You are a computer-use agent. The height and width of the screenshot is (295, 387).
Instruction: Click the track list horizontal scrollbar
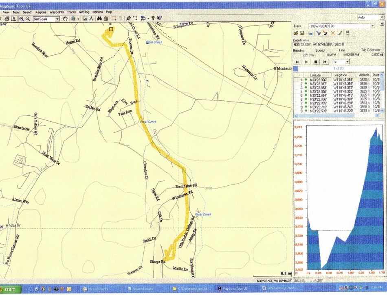coord(337,115)
